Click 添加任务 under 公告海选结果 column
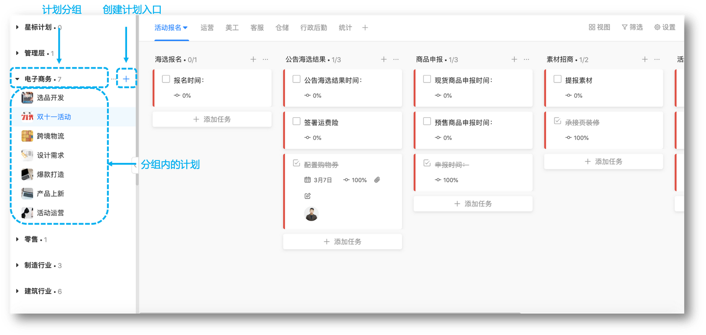706x335 pixels. pos(342,241)
